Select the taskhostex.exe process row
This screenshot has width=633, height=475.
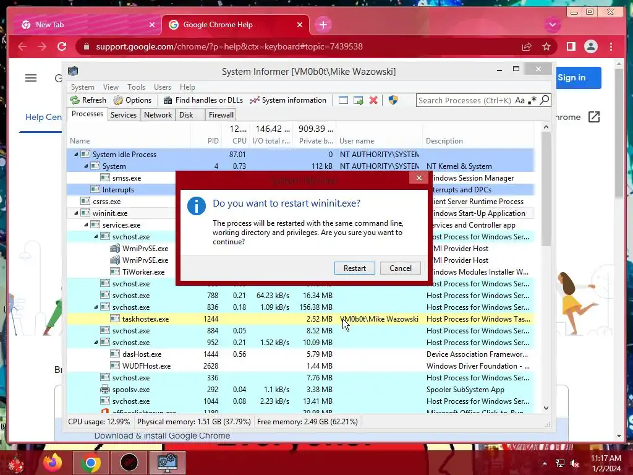click(300, 319)
